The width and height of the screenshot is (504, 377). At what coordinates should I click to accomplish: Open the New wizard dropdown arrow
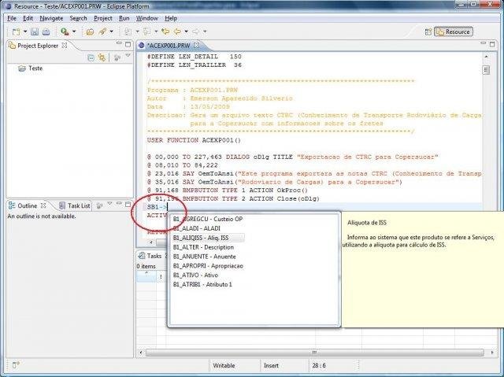click(x=25, y=31)
